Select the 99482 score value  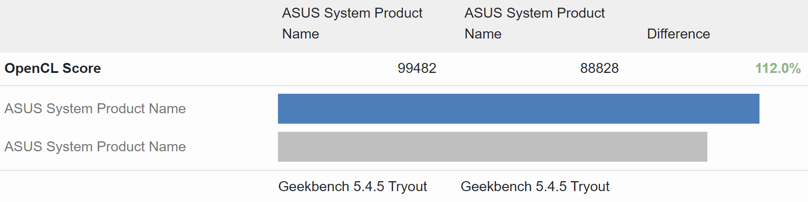pos(417,68)
